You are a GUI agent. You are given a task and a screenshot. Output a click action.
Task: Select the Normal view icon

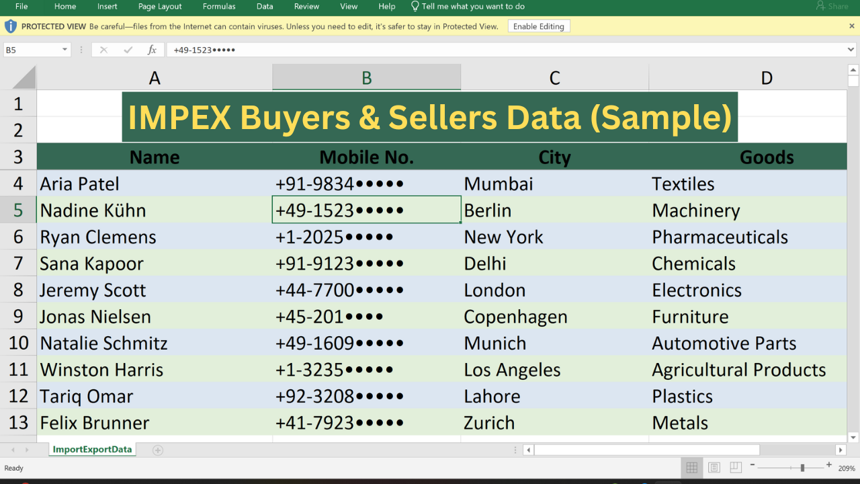692,467
